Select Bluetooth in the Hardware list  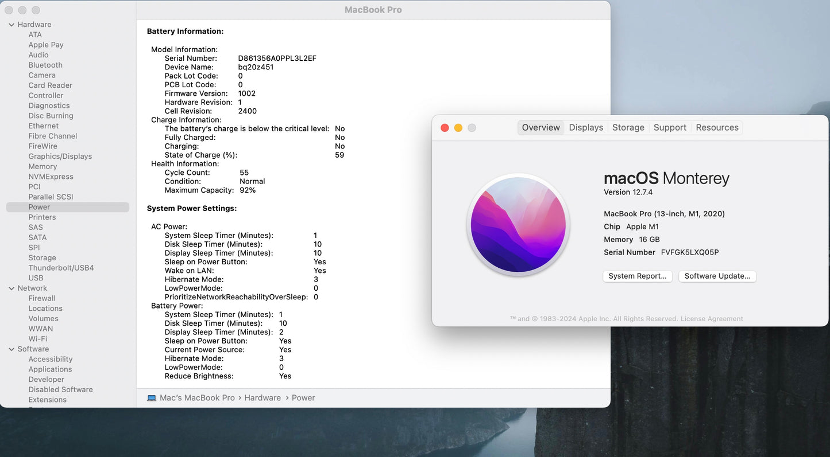point(45,65)
